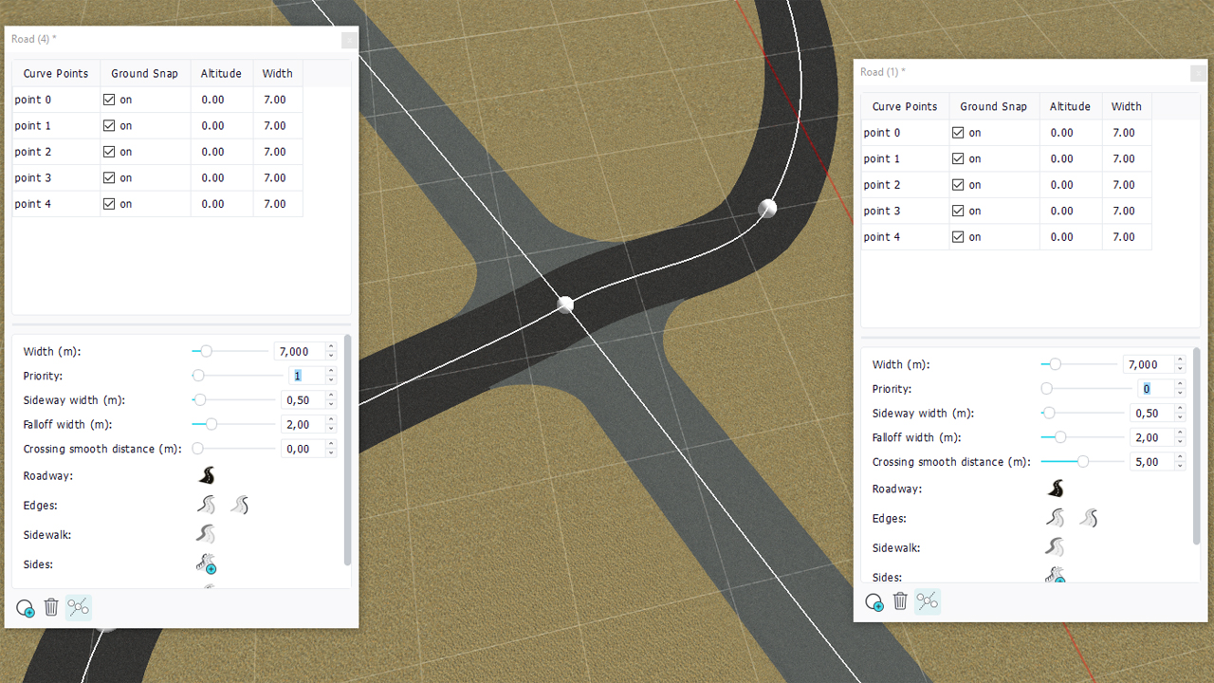Image resolution: width=1214 pixels, height=683 pixels.
Task: Disable Ground Snap for point 4 in Road (1)
Action: pos(958,237)
